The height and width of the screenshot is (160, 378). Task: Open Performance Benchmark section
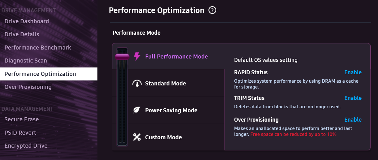pyautogui.click(x=38, y=48)
